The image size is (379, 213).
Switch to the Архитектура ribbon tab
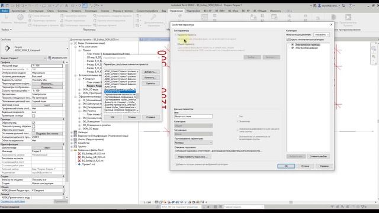(x=18, y=11)
